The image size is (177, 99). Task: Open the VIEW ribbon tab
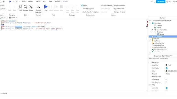[50, 2]
